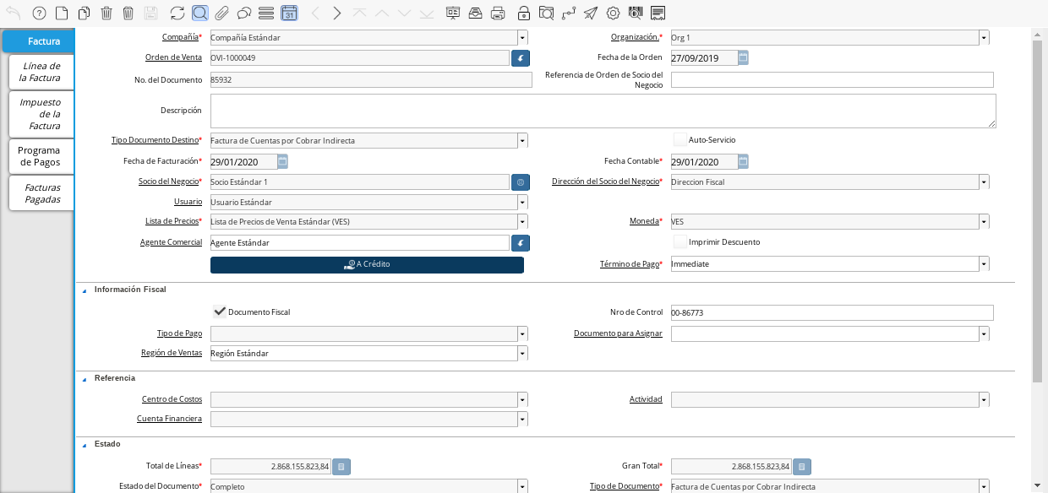Click the Help question mark icon
This screenshot has width=1048, height=493.
point(38,13)
